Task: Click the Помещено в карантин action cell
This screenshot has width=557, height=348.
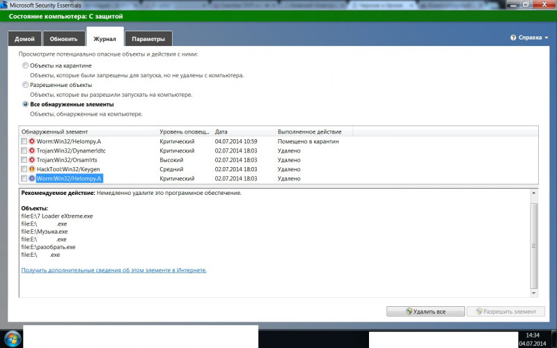Action: (308, 141)
